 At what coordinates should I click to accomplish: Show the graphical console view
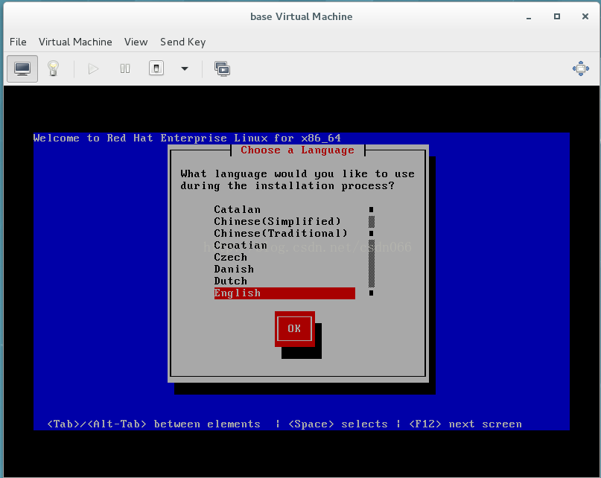point(22,69)
